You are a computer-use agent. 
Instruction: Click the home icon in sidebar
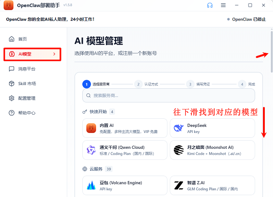tap(11, 39)
